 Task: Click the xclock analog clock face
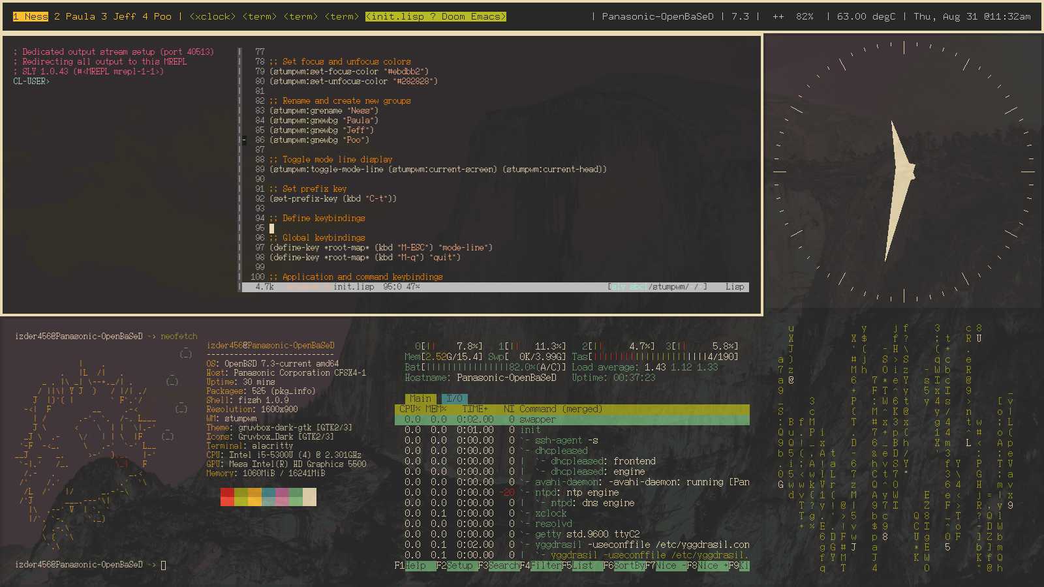904,172
